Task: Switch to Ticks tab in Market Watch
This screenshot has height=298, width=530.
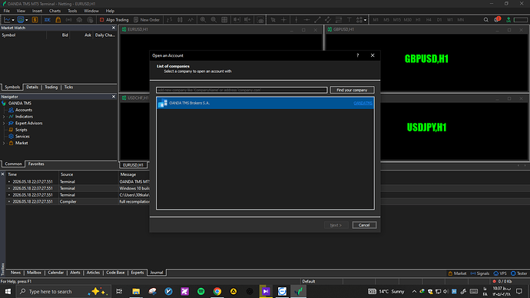Action: [x=68, y=87]
